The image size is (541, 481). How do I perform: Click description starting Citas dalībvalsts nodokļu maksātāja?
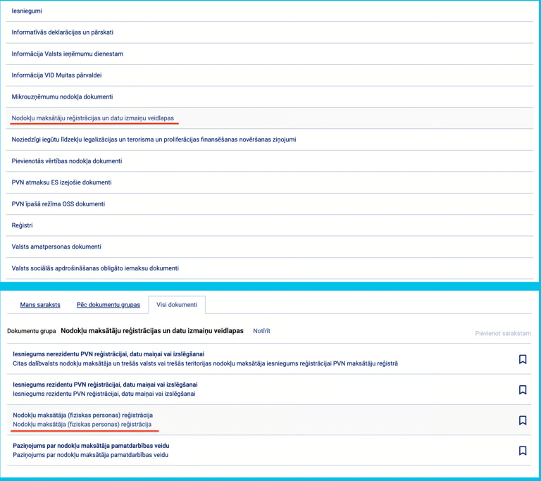(x=205, y=363)
